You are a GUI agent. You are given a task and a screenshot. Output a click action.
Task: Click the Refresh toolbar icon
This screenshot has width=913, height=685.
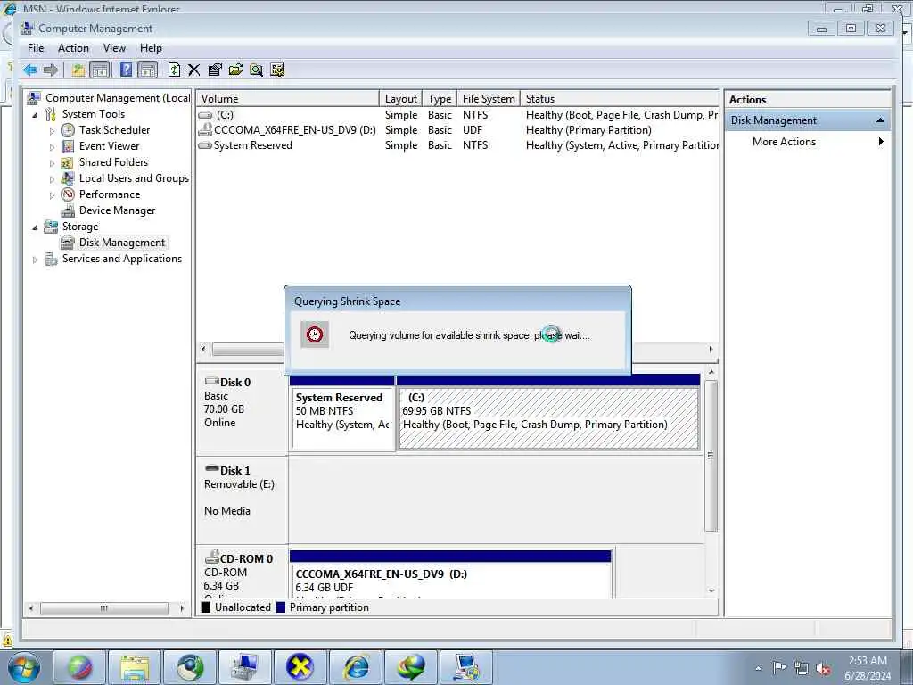(174, 70)
